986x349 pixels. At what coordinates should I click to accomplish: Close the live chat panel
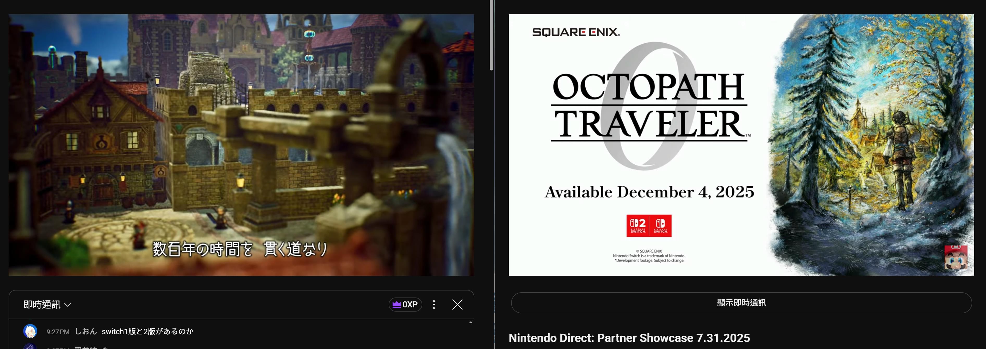click(457, 305)
